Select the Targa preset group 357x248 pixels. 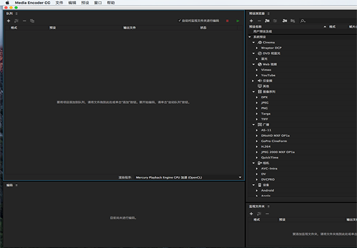(x=266, y=114)
